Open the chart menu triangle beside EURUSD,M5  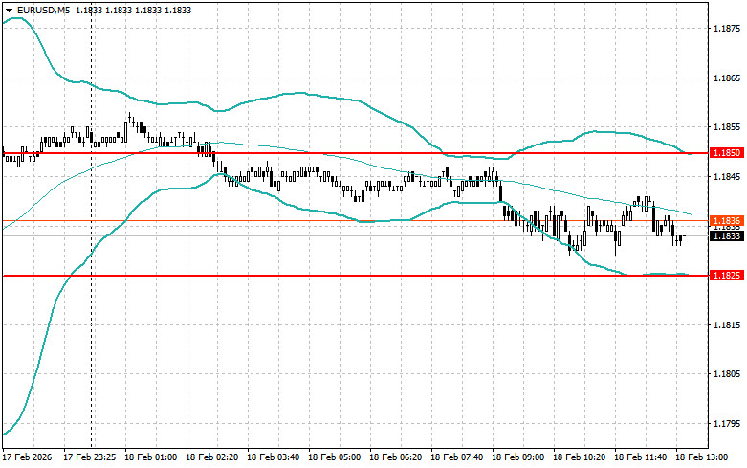pos(9,10)
